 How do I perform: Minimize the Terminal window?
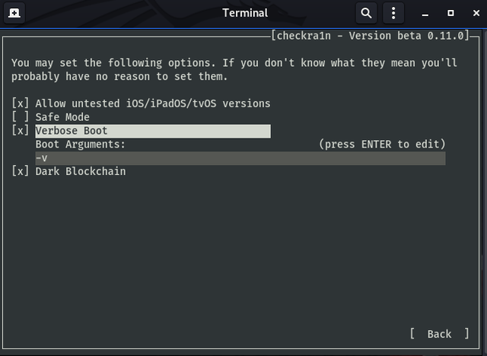point(425,14)
